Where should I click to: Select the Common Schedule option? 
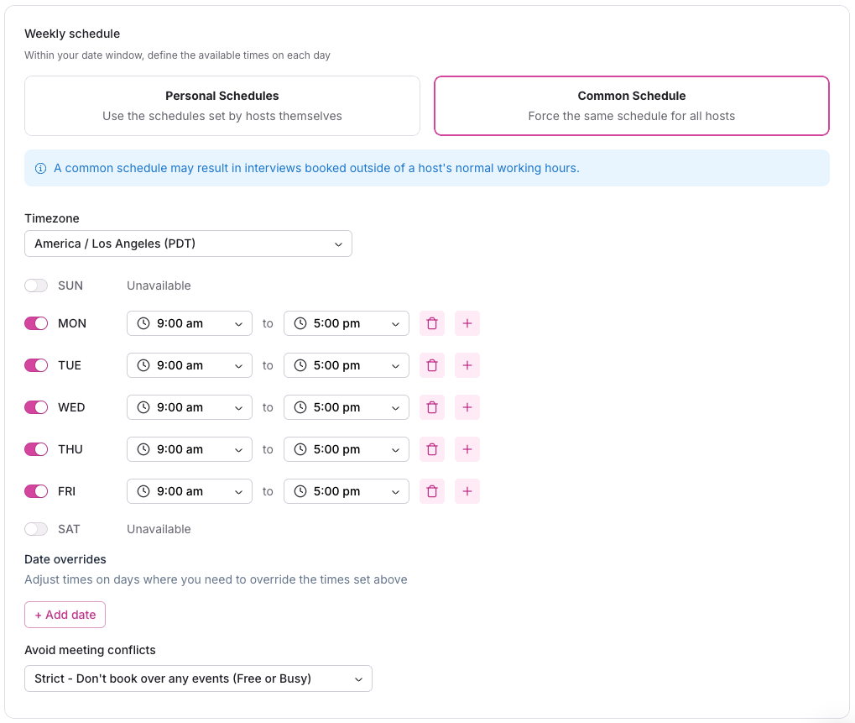tap(631, 106)
